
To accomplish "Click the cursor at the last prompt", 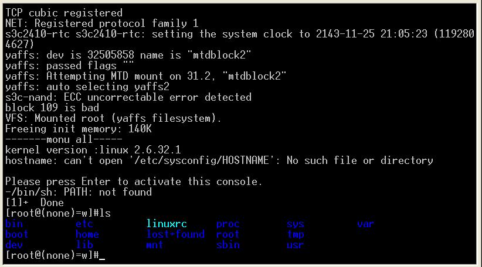I will tap(102, 256).
